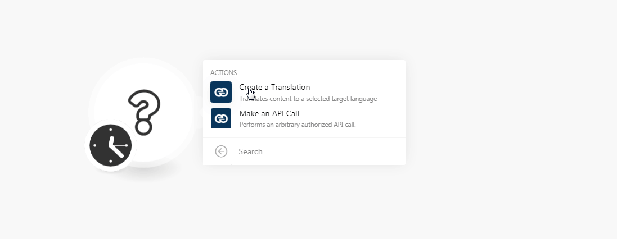Open the clock schedule settings icon
Image resolution: width=617 pixels, height=239 pixels.
click(111, 146)
